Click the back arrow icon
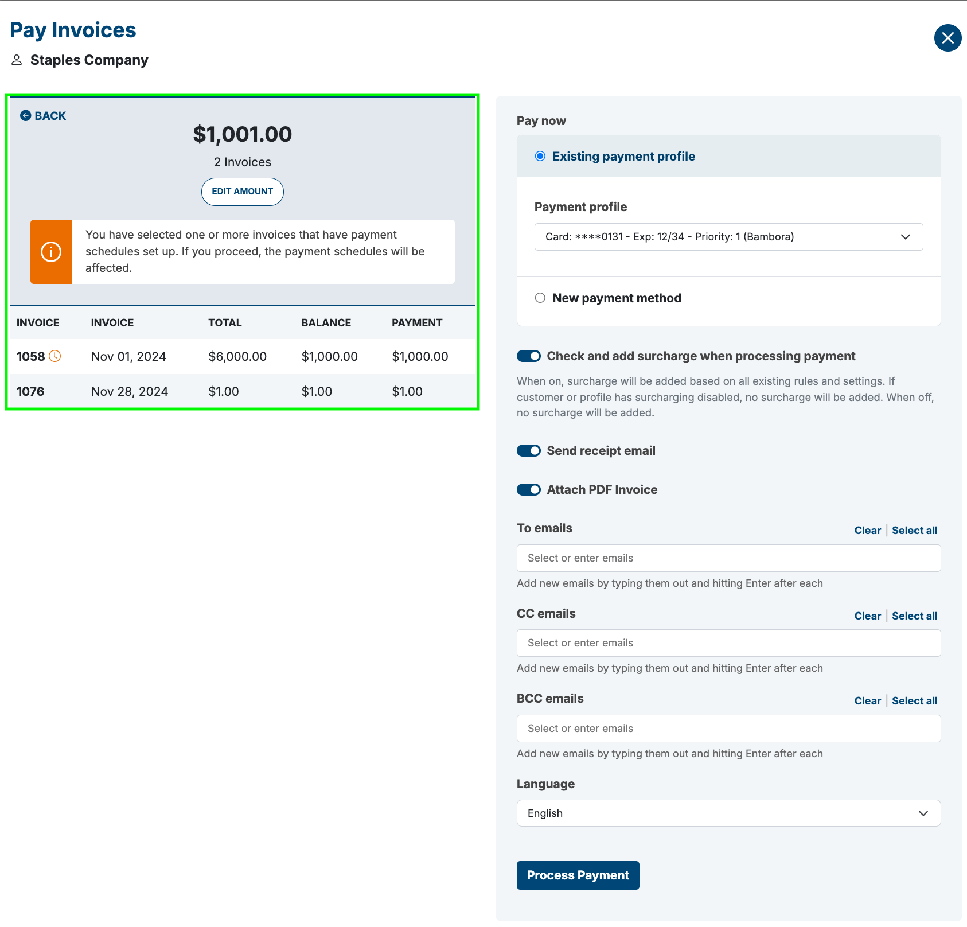This screenshot has width=967, height=927. 26,116
